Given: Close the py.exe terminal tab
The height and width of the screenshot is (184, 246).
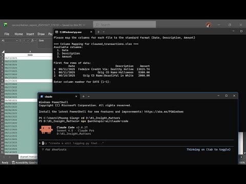Looking at the screenshot, I should click(x=91, y=32).
